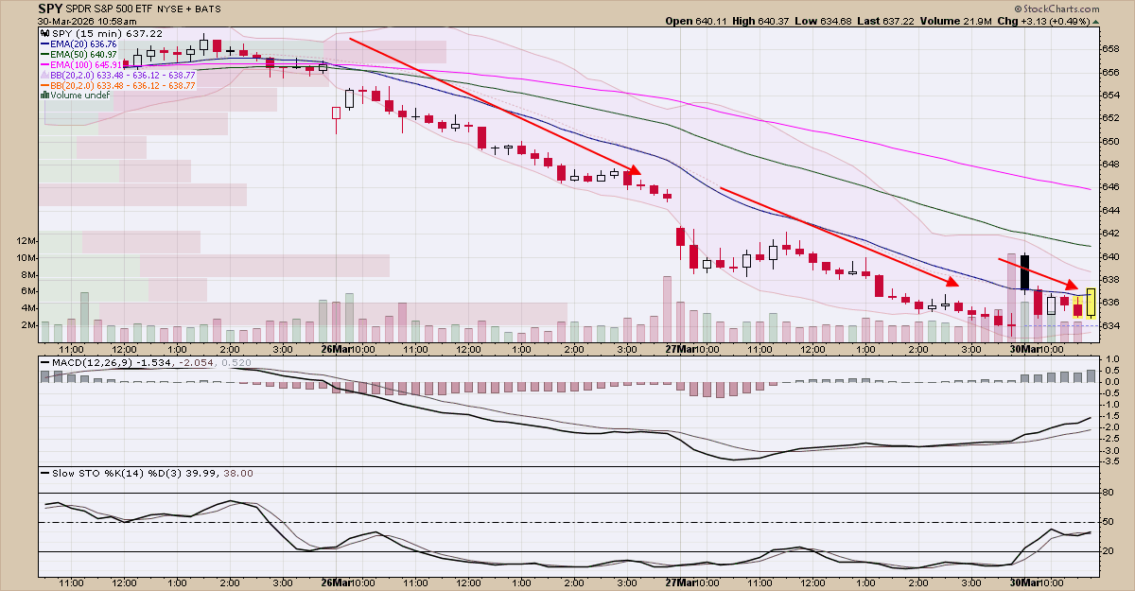Click the green up-triangle beside Chg
Image resolution: width=1135 pixels, height=591 pixels.
tap(1095, 20)
